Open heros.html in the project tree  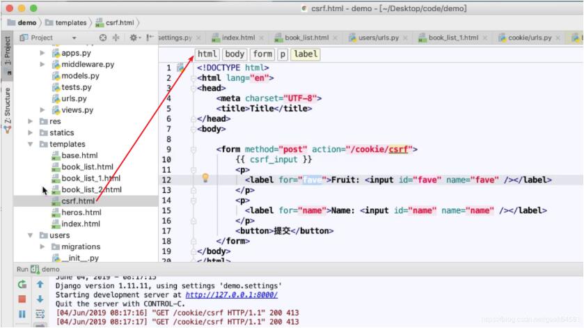click(81, 212)
